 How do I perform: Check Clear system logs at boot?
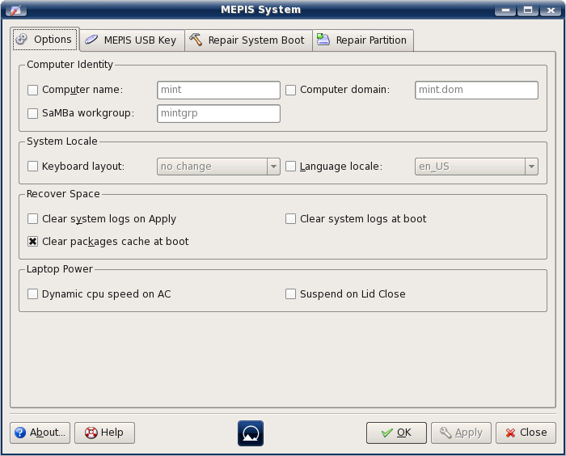click(291, 219)
